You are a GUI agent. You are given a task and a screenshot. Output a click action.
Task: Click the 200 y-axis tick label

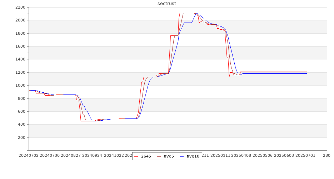[22, 138]
